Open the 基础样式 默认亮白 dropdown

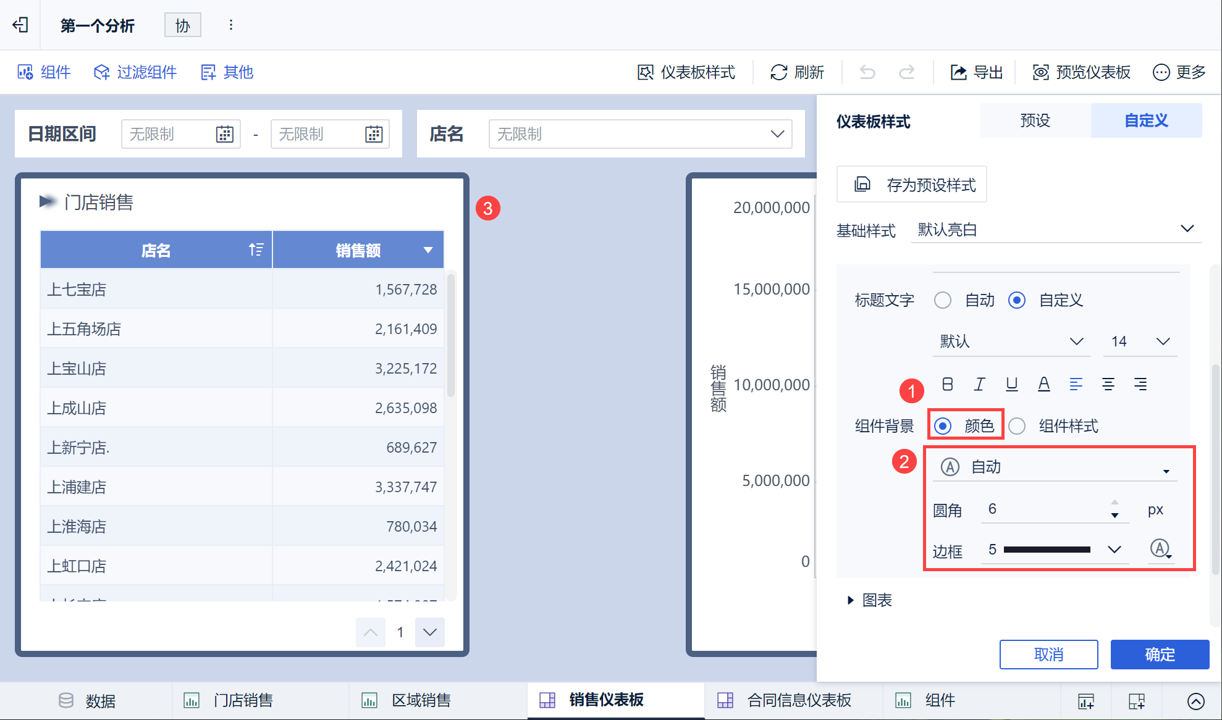coord(1055,230)
